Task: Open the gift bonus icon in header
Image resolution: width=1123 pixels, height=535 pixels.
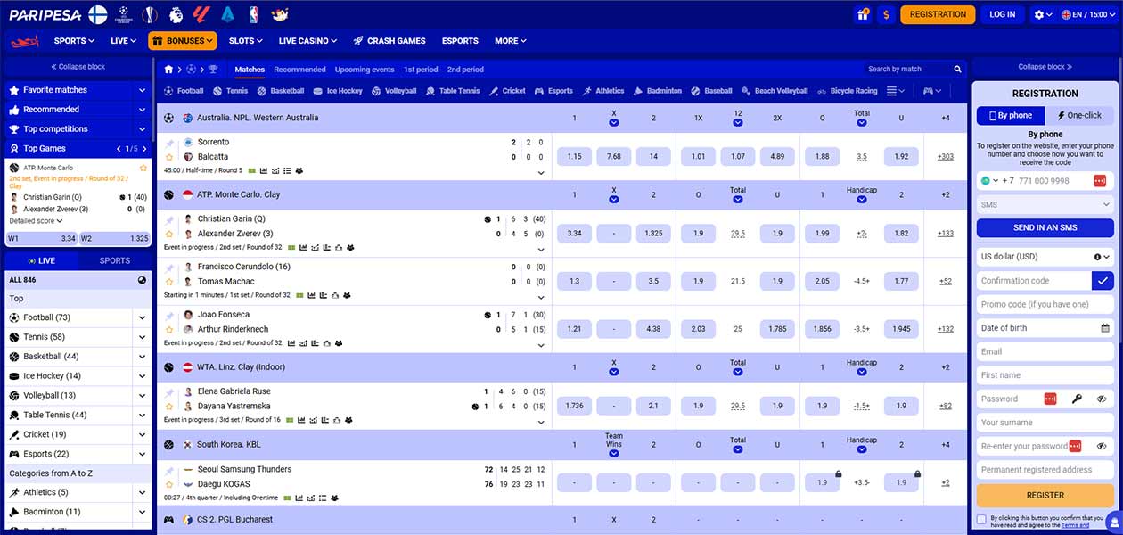Action: click(862, 14)
